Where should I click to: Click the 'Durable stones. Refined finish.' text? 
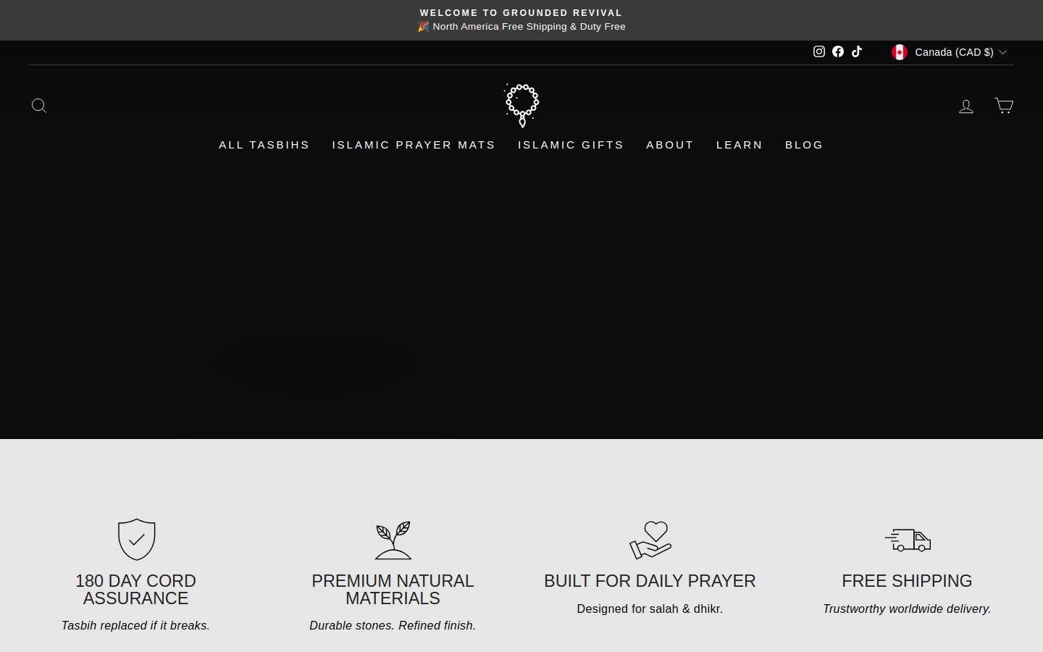pyautogui.click(x=393, y=626)
